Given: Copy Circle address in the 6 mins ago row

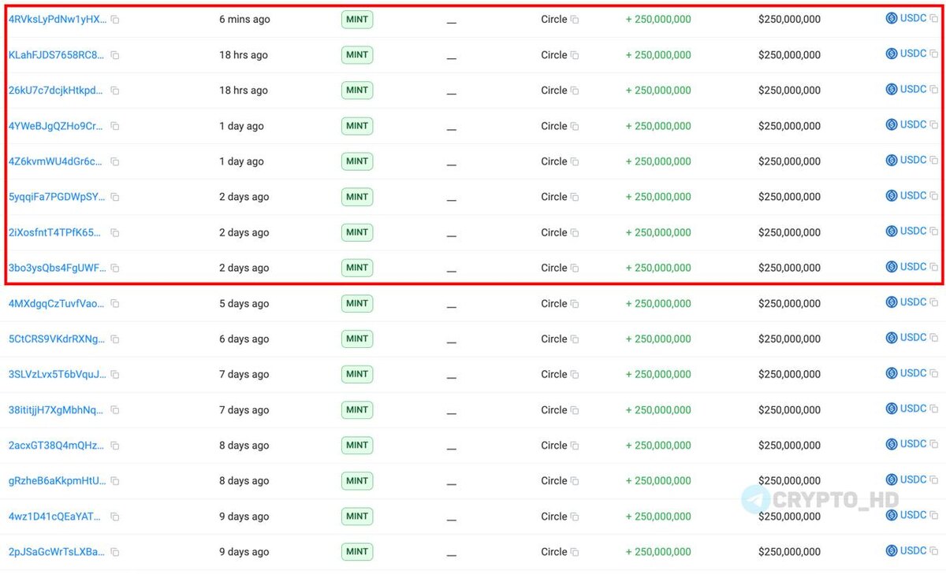Looking at the screenshot, I should pyautogui.click(x=575, y=20).
